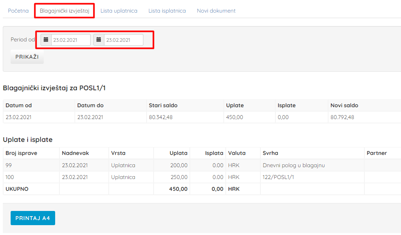Select document number 99 cell
Viewport: 401px width, 235px height.
pyautogui.click(x=31, y=165)
